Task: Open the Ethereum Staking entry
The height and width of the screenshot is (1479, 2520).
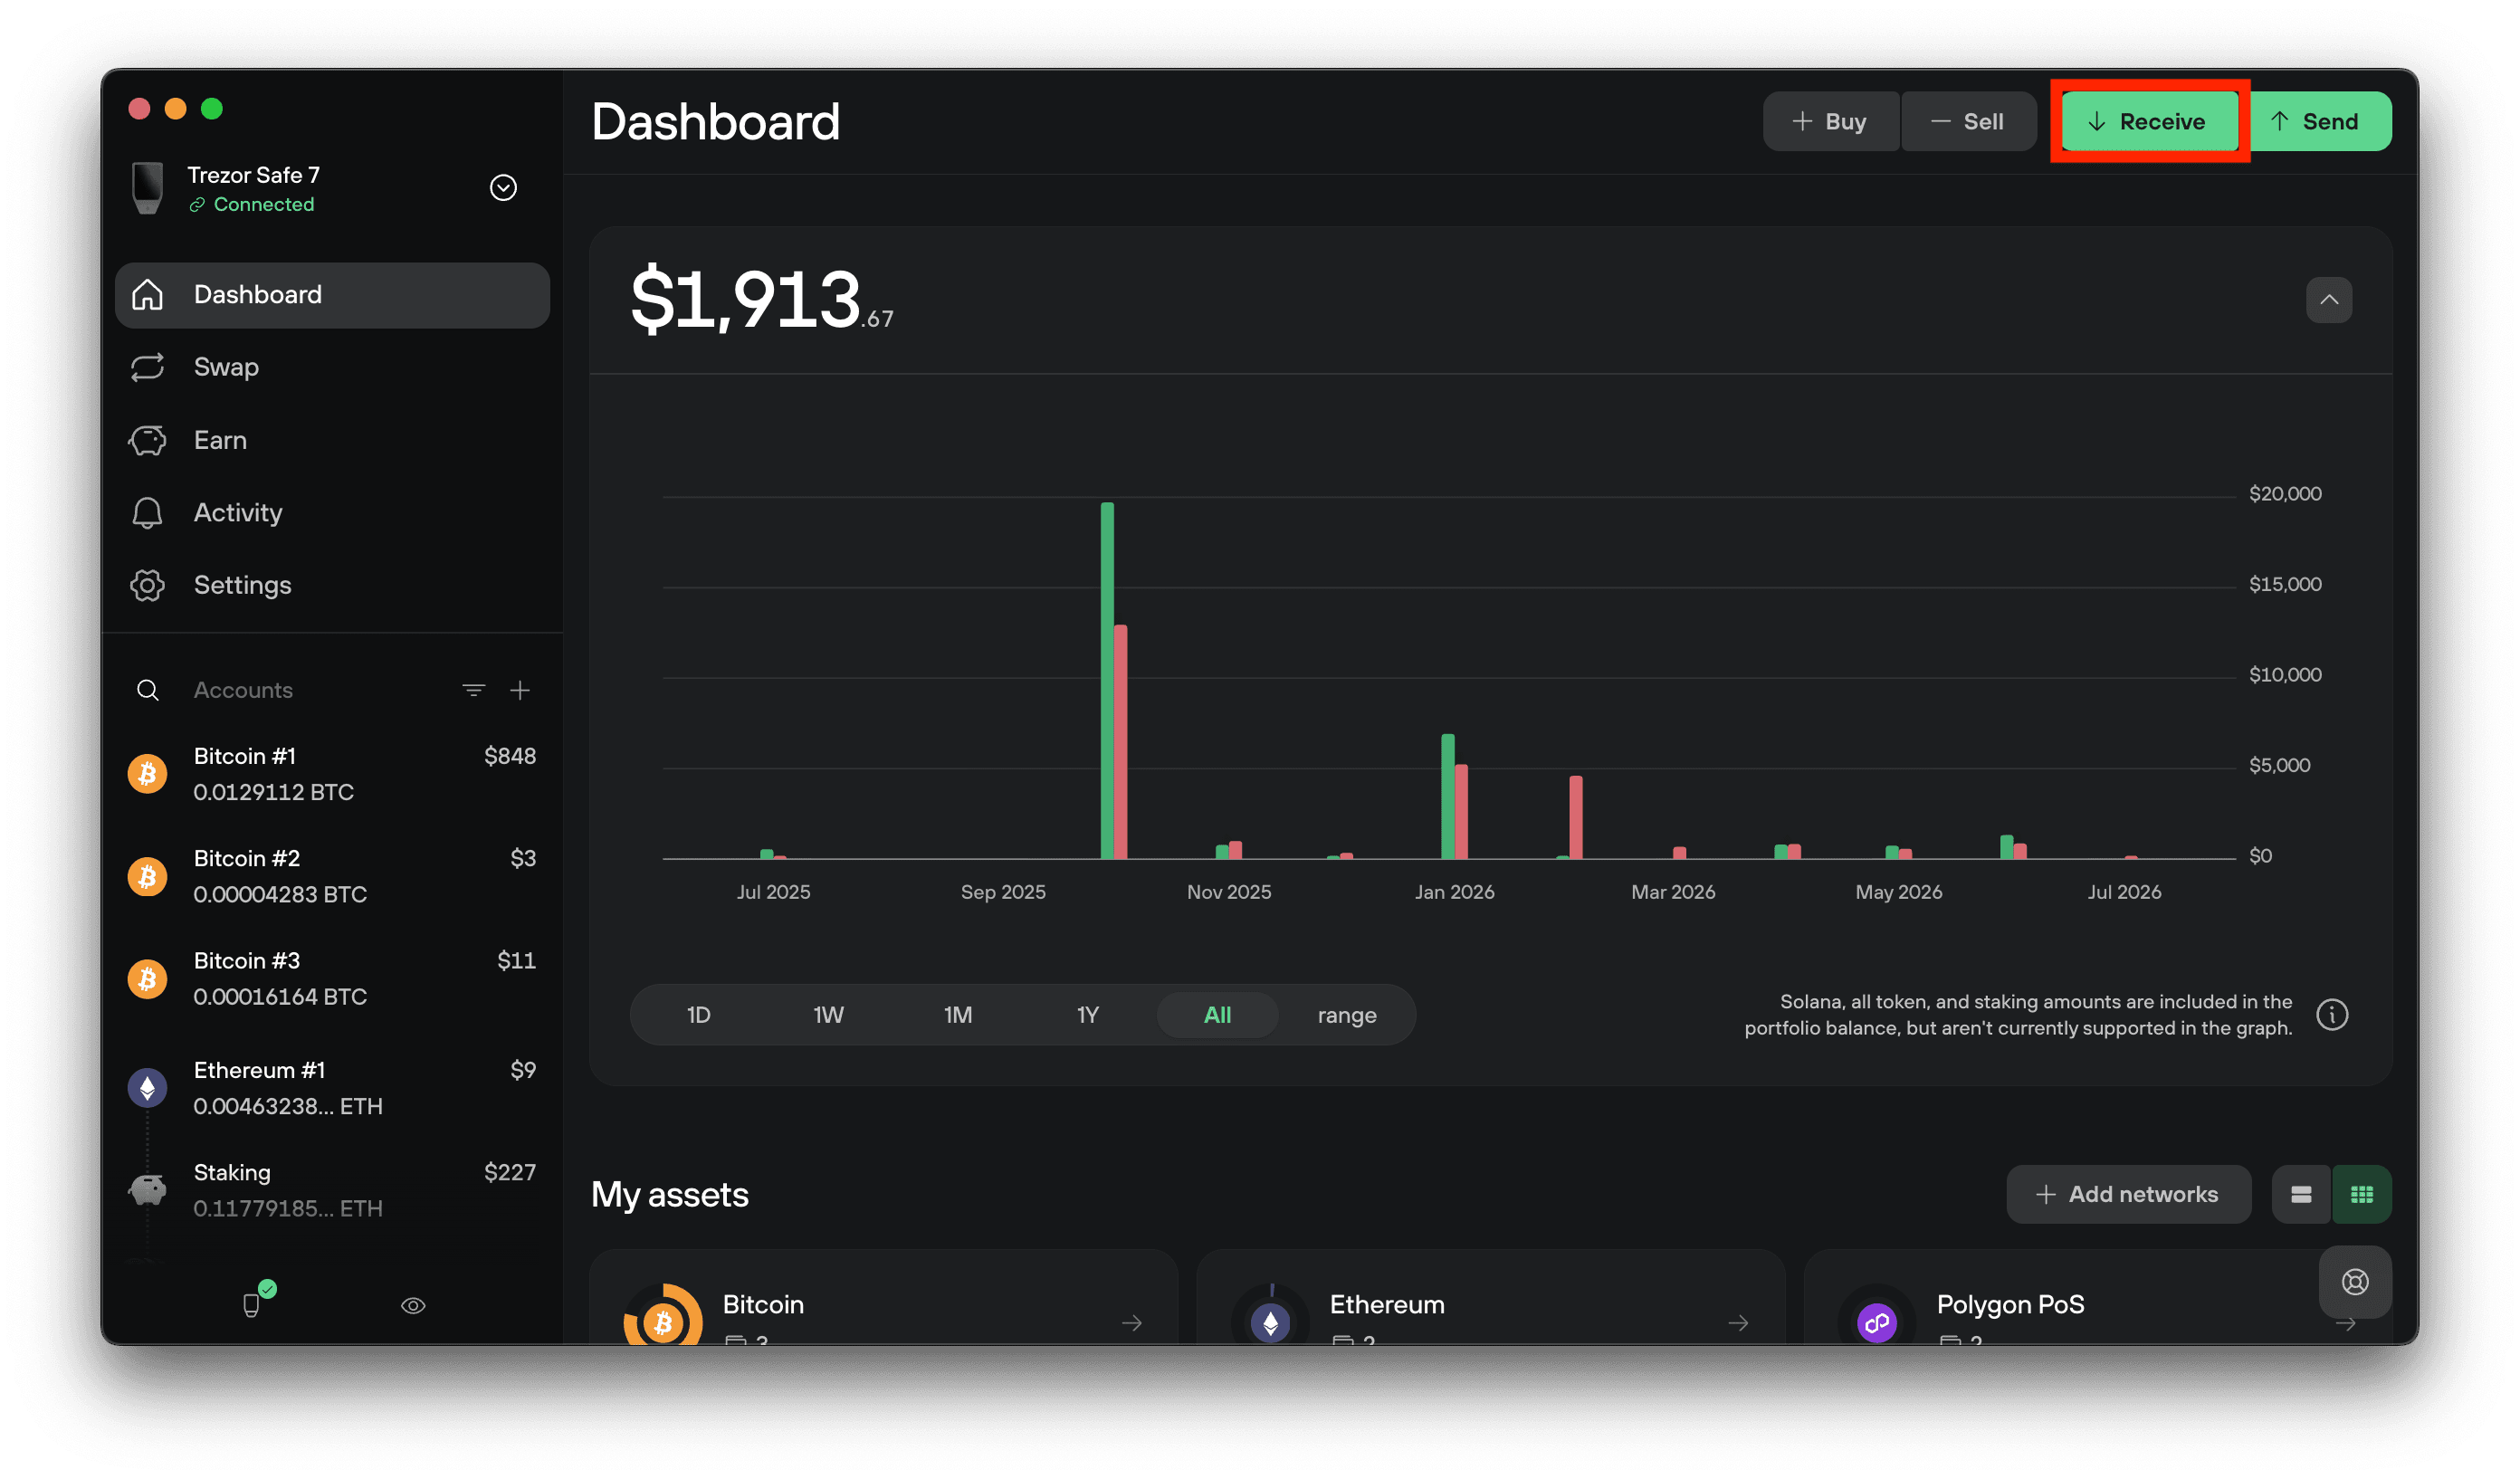Action: pos(332,1190)
